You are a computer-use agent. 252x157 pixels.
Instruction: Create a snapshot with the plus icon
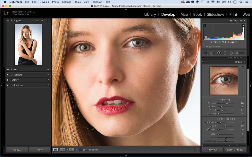click(x=48, y=75)
